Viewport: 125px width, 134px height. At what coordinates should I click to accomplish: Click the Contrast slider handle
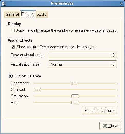point(37,90)
